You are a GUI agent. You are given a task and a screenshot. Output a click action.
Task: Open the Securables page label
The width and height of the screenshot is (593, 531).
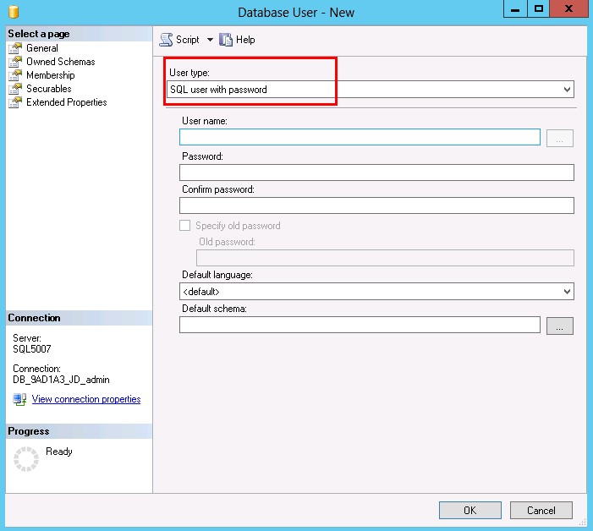point(48,89)
